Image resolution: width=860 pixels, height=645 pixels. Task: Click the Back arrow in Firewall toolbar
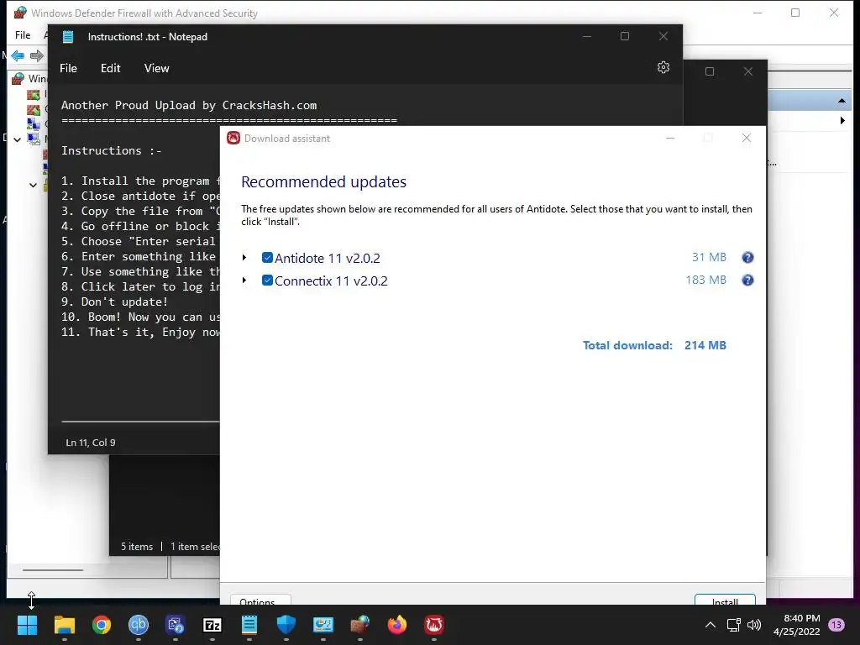click(x=18, y=55)
